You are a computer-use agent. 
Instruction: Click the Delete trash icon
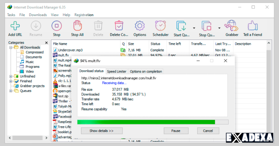(98, 26)
